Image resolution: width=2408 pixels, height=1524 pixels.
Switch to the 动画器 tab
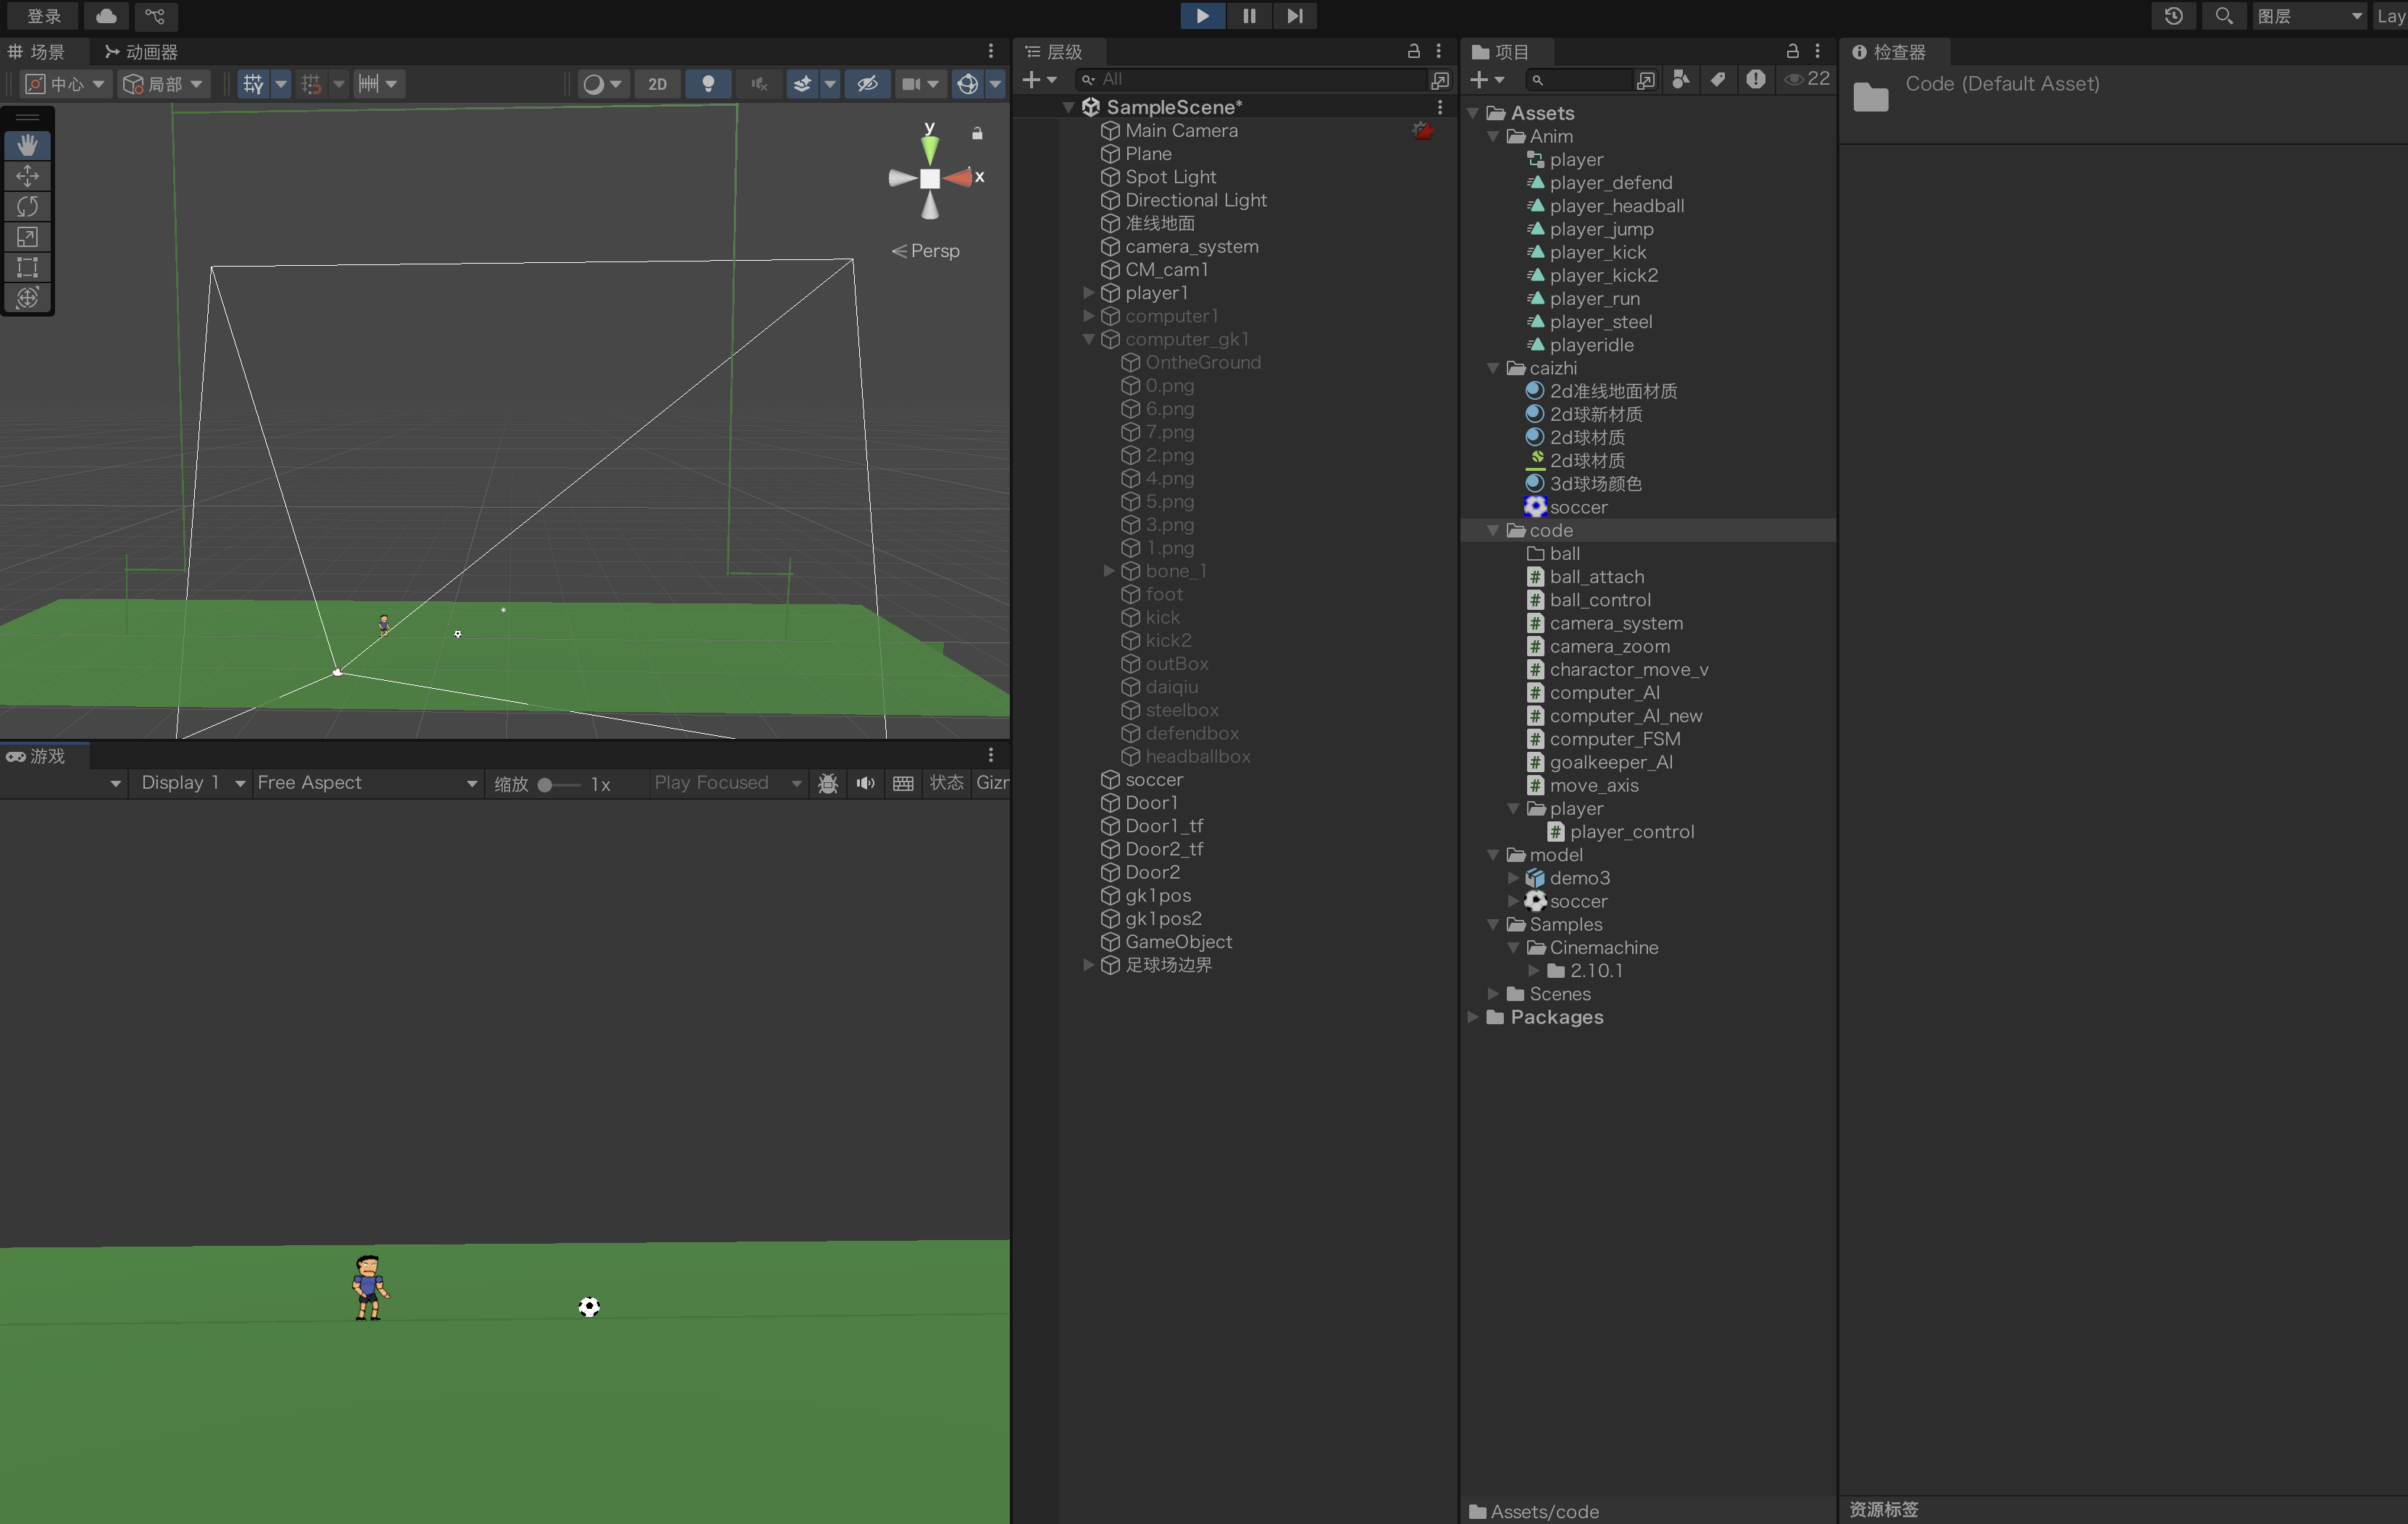141,52
